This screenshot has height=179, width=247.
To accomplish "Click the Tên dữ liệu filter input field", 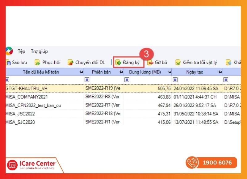I will click(46, 80).
